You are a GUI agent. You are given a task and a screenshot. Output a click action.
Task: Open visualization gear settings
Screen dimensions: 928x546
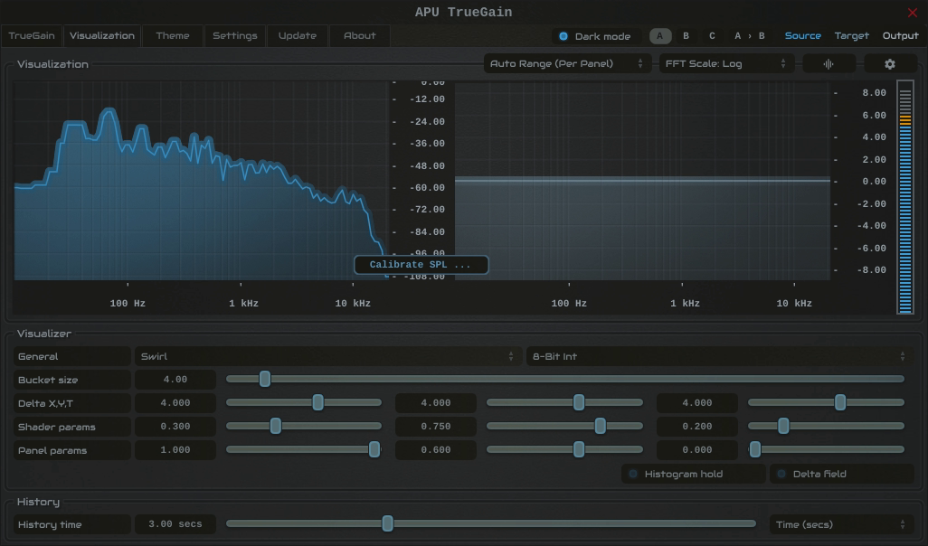[890, 64]
